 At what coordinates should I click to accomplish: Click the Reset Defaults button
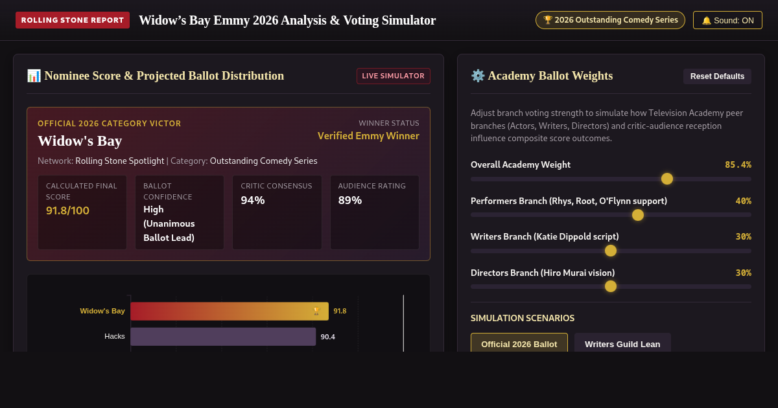click(717, 76)
